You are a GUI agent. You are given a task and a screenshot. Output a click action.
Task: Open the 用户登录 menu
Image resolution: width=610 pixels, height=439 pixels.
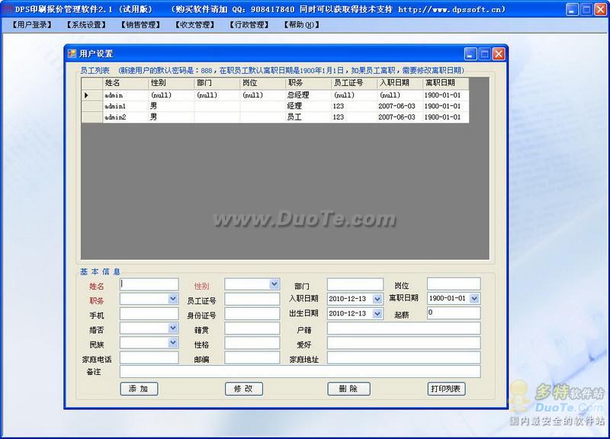click(x=32, y=25)
